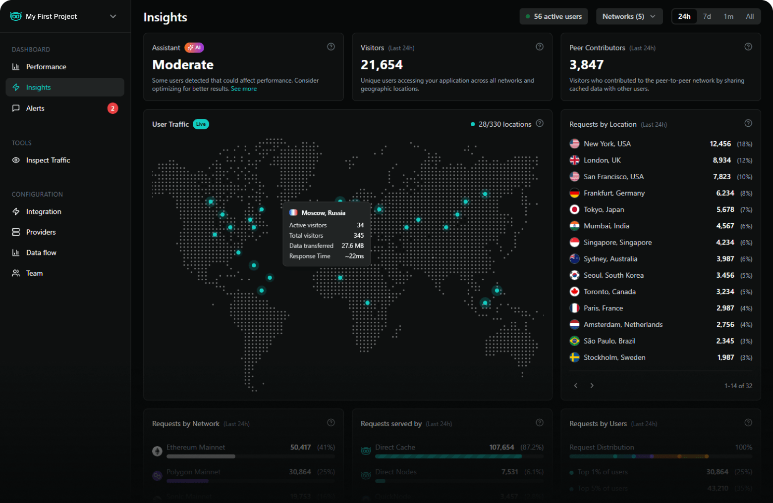The image size is (773, 503).
Task: Open the Providers sidebar icon
Action: coord(16,232)
